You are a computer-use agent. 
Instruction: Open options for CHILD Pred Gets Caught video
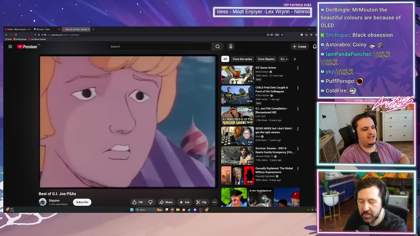pos(298,88)
